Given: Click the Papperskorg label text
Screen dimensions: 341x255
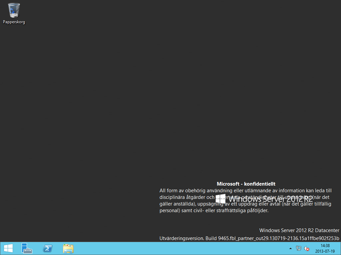Looking at the screenshot, I should tap(14, 22).
